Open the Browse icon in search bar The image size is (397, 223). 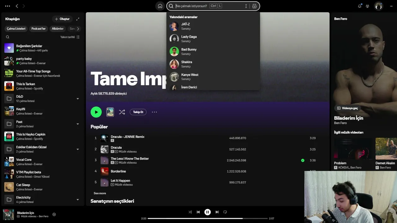pos(254,6)
